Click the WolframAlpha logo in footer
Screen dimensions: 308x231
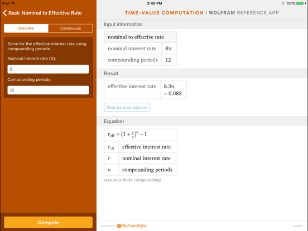tap(132, 226)
